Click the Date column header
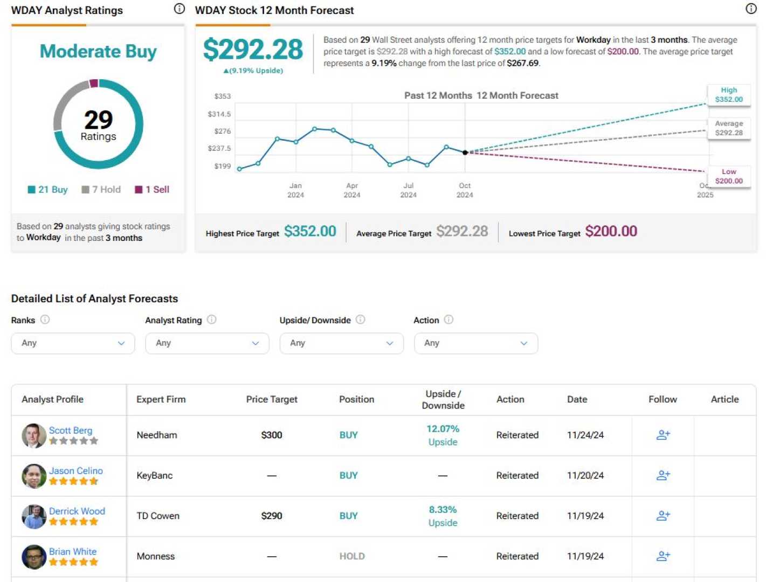 (577, 399)
